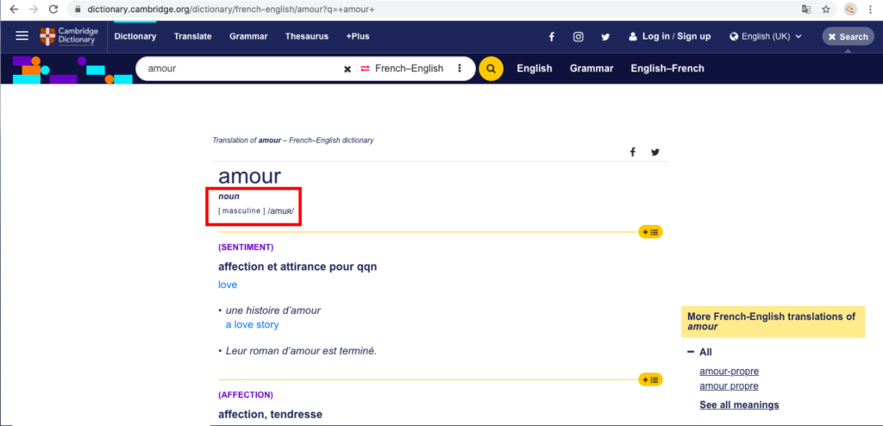Open dictionary options via three-dots menu
The height and width of the screenshot is (426, 883).
(460, 69)
